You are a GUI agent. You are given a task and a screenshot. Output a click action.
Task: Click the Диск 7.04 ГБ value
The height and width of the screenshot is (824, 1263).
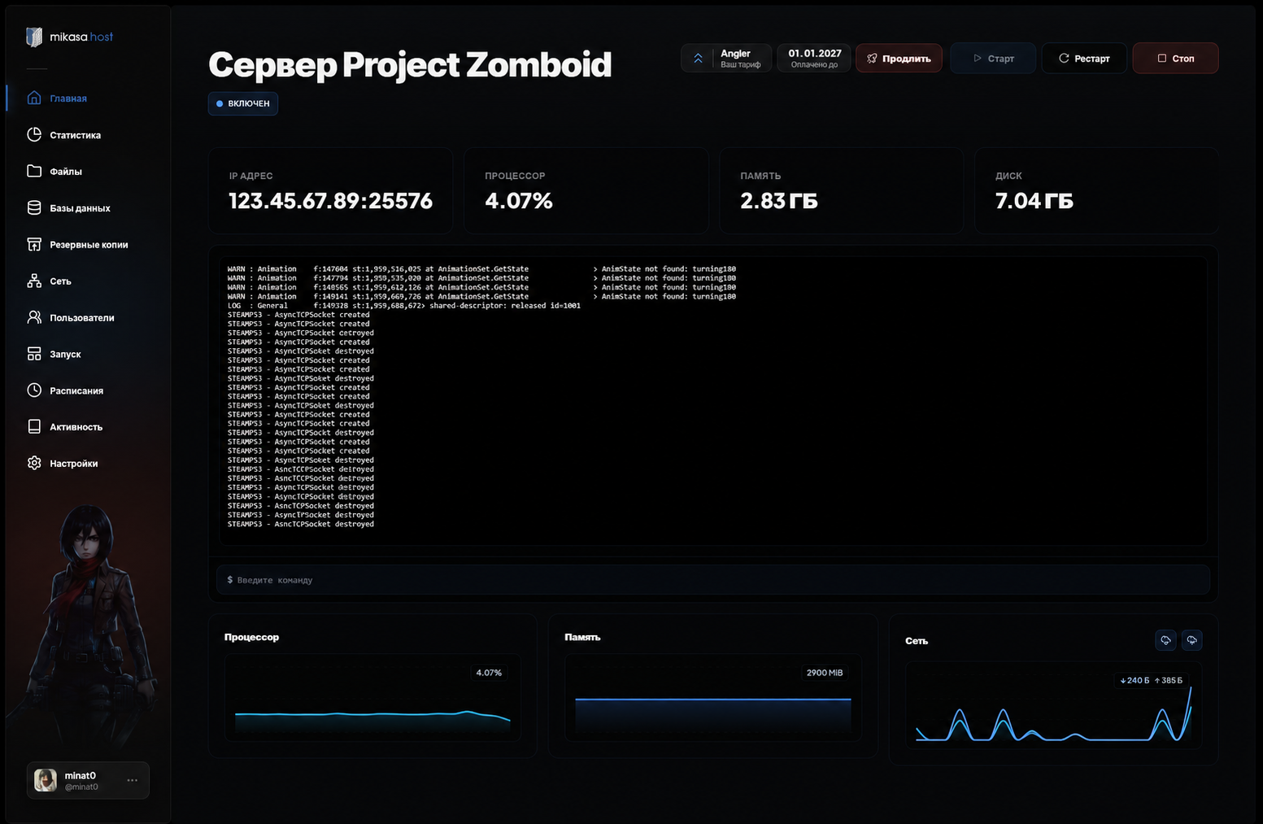tap(1034, 201)
